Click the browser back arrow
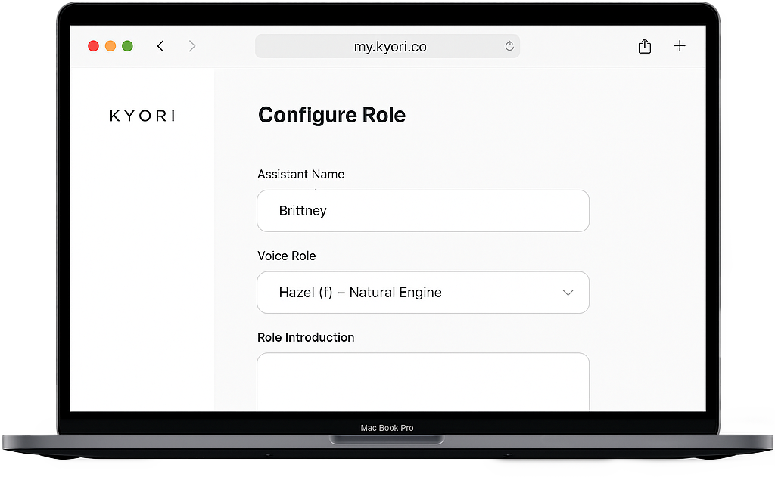The image size is (775, 477). [x=160, y=46]
